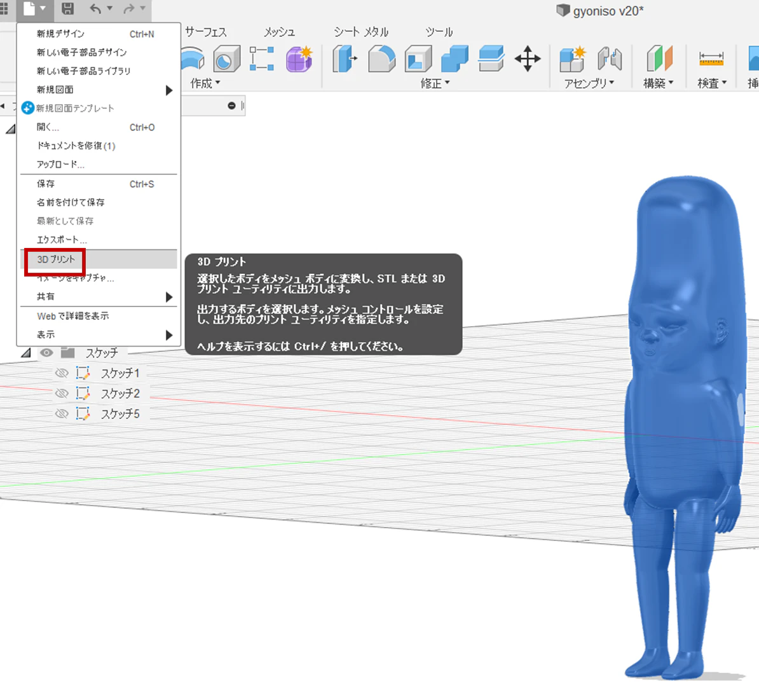Show スケッチ5 using its eye icon
Screen dimensions: 759x700
click(62, 414)
